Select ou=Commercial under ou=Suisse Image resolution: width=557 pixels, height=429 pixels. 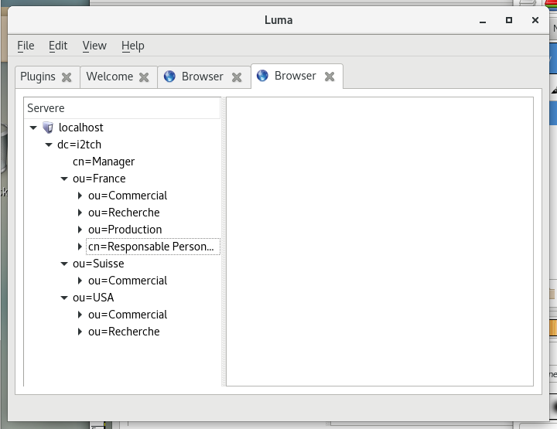(x=127, y=281)
